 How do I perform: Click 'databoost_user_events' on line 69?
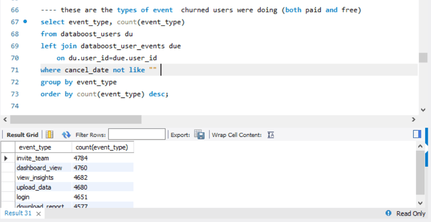pos(122,46)
